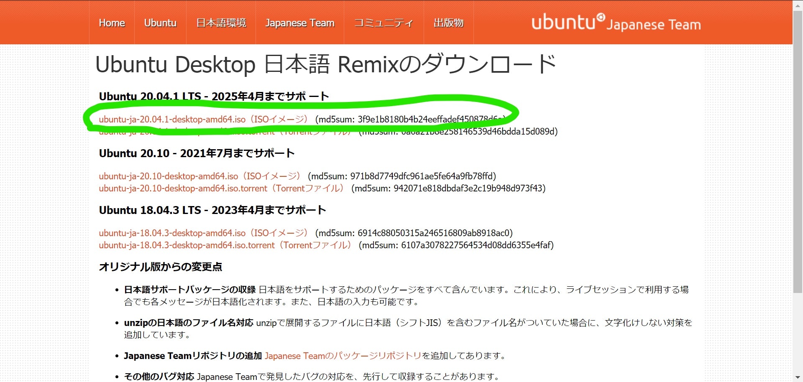
Task: Open the Home menu item
Action: tap(112, 23)
